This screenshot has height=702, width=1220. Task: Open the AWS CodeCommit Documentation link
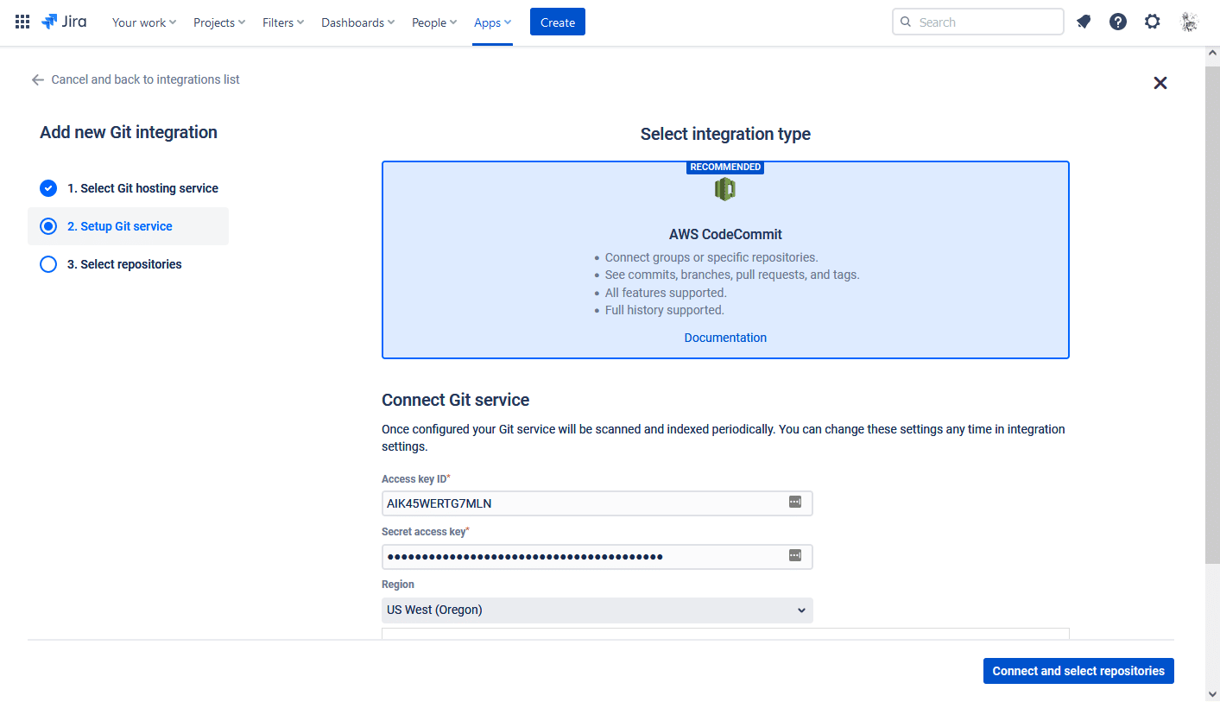[725, 338]
